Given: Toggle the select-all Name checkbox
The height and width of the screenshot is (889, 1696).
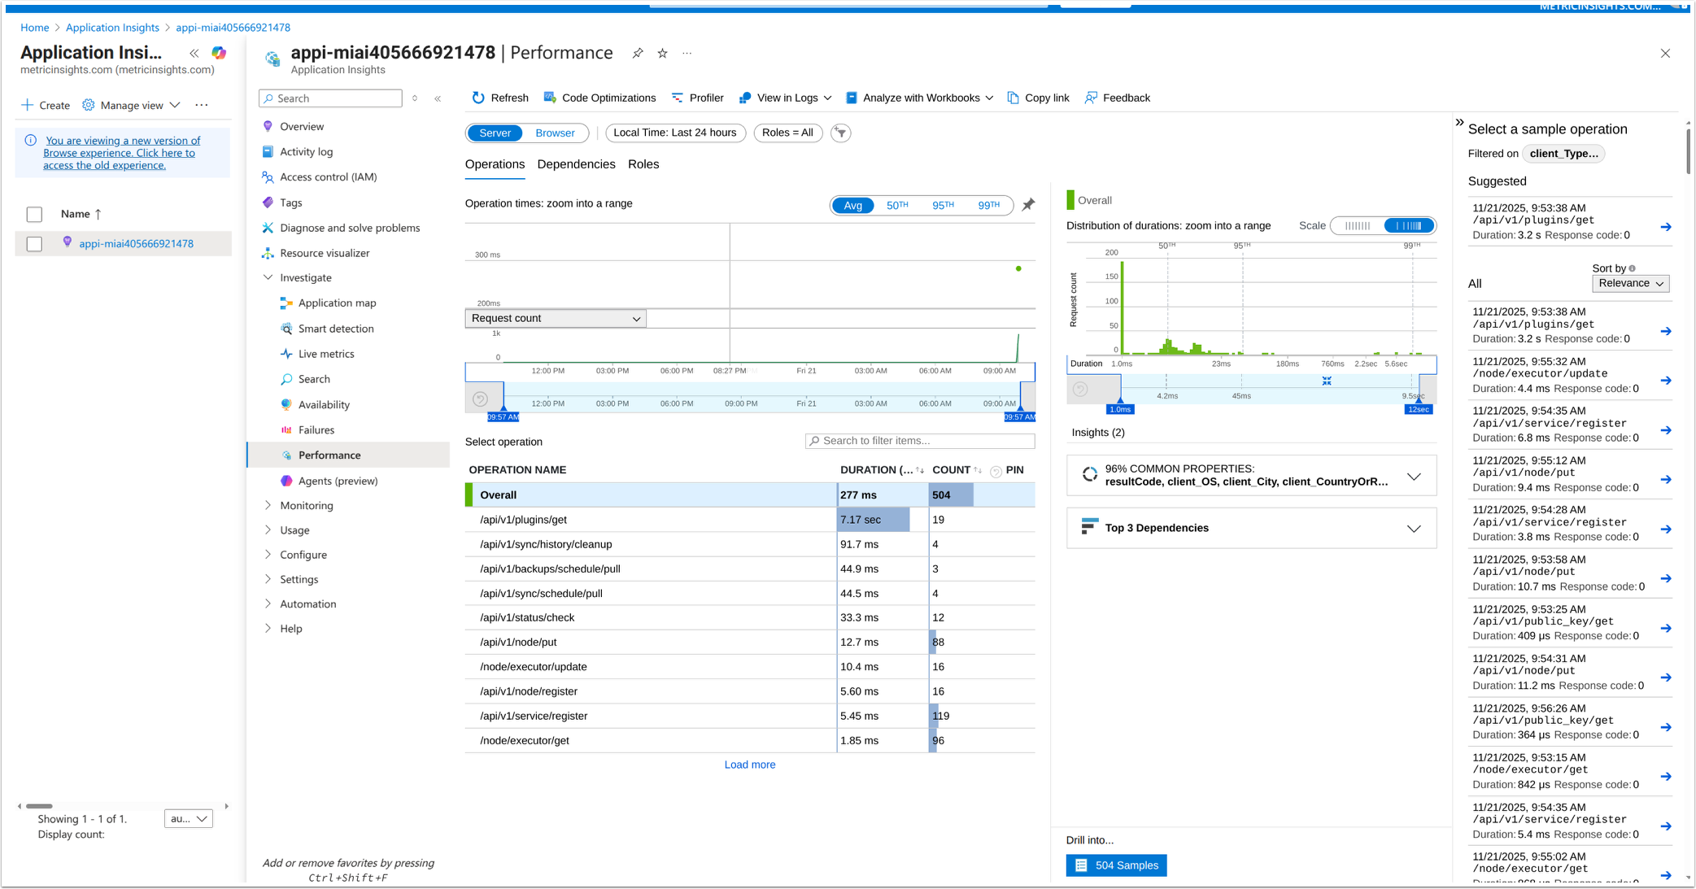Looking at the screenshot, I should pyautogui.click(x=34, y=214).
